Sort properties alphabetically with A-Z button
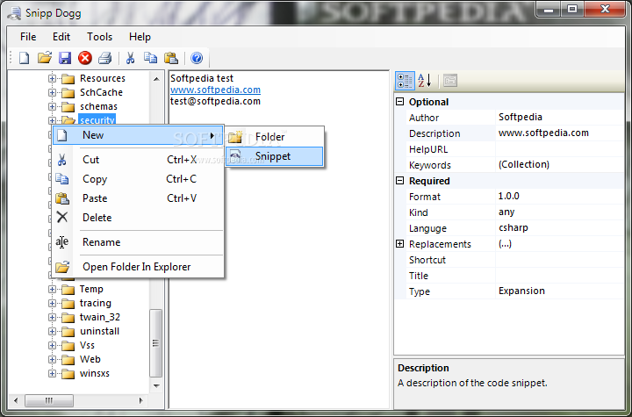The image size is (632, 417). (x=425, y=81)
